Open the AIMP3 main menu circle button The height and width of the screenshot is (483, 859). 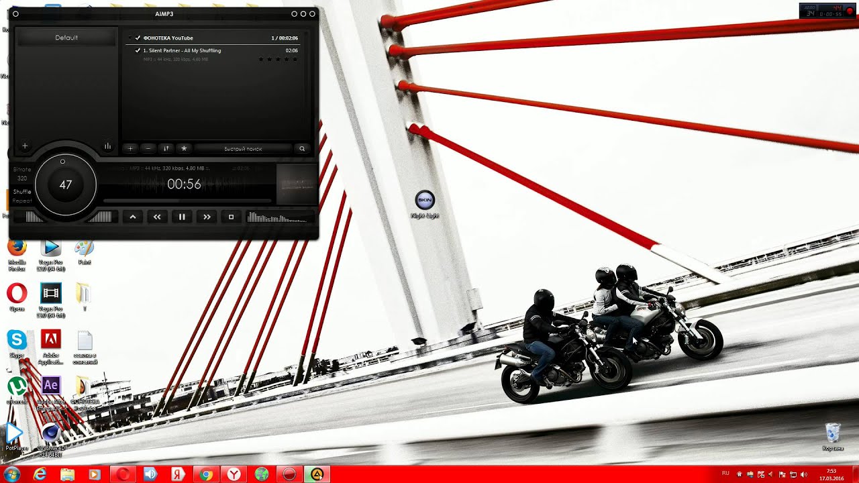click(x=15, y=13)
